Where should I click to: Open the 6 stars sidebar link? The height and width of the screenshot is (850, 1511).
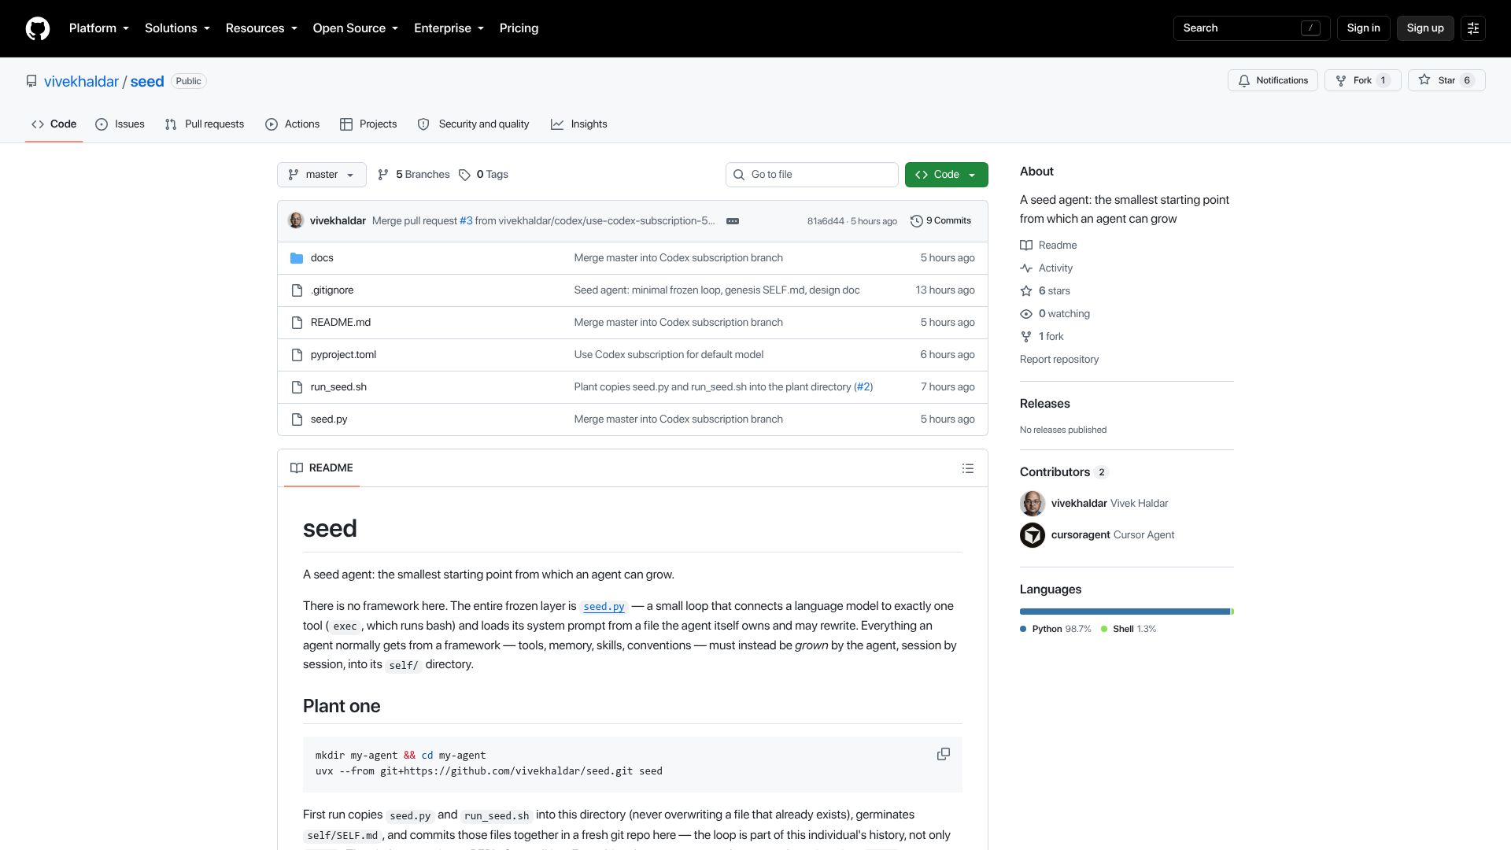coord(1045,291)
